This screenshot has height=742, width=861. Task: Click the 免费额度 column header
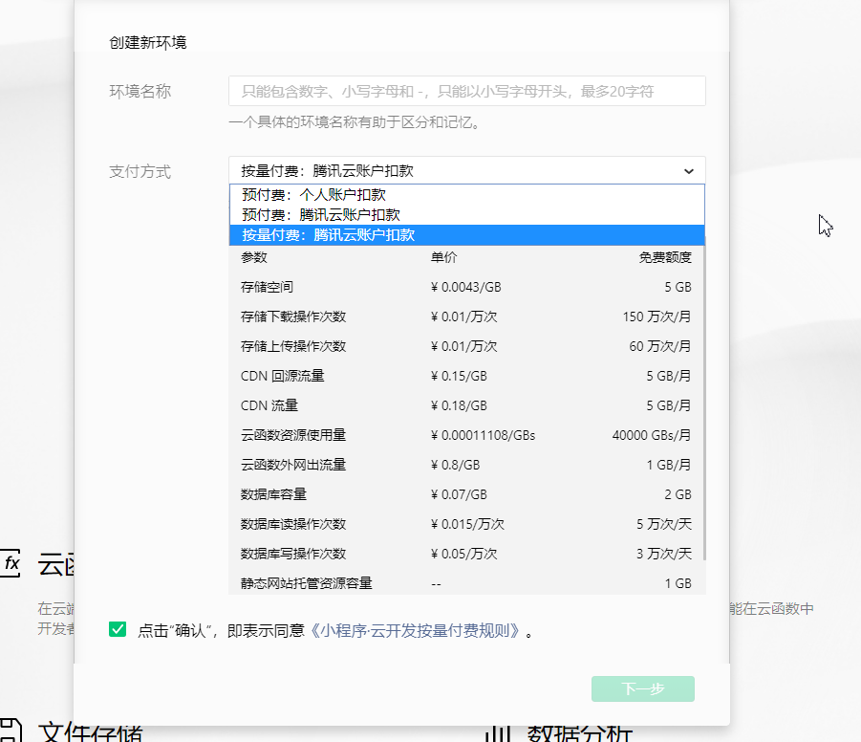(x=665, y=257)
